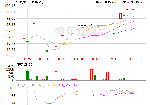Viewport: 150px width, 105px height.
Task: Click the 10PMA orange legend swatch
Action: 115,2
